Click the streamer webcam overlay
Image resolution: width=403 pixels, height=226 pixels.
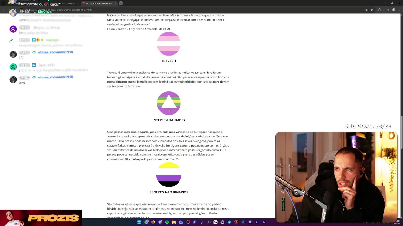(x=336, y=177)
